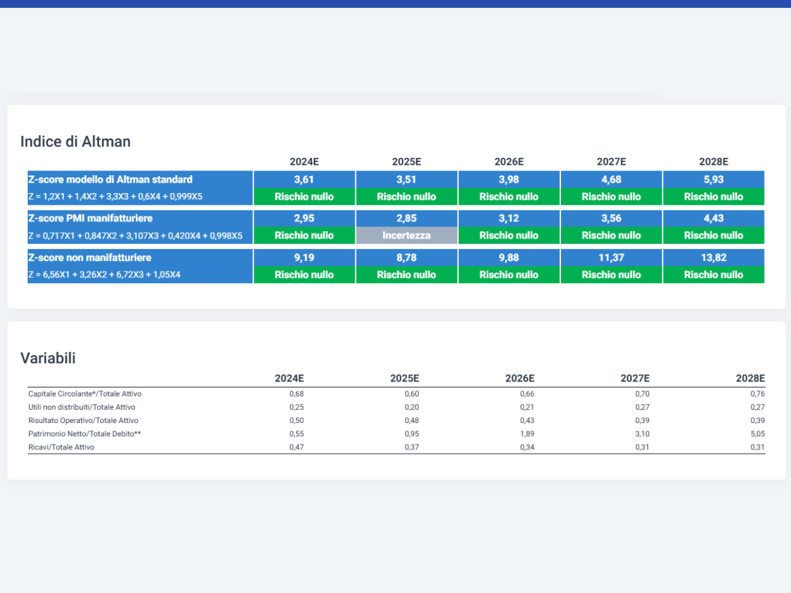Click "Rischio nullo" under PMI manifatturiere 2026E
791x593 pixels.
tap(509, 235)
